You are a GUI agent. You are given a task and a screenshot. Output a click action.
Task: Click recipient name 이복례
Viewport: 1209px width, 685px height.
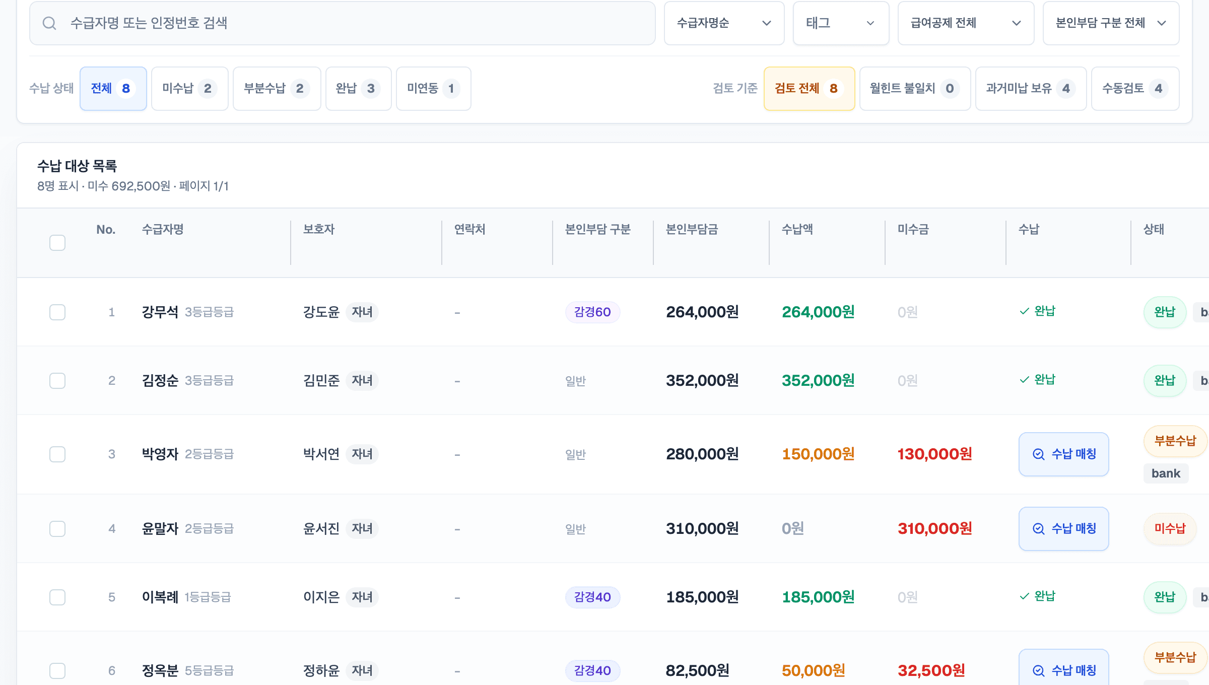click(x=160, y=597)
